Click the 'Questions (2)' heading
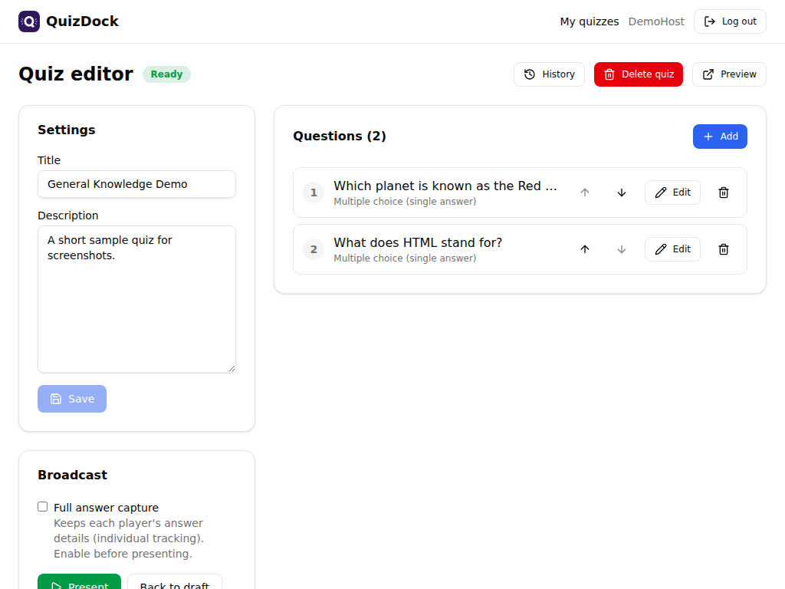Image resolution: width=785 pixels, height=589 pixels. [x=340, y=137]
